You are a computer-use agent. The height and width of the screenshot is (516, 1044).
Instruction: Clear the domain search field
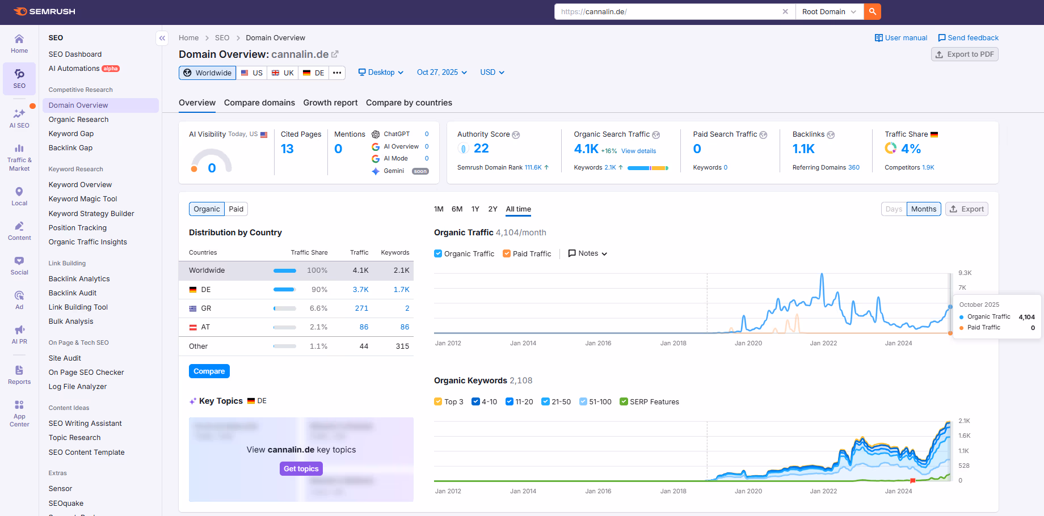785,11
